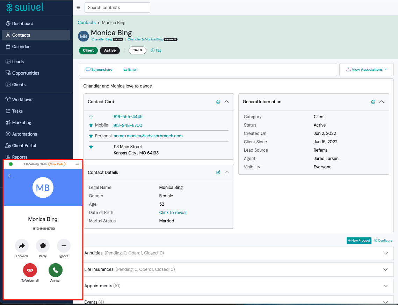Click the Tier B badge

(137, 51)
